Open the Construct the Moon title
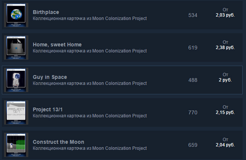 [x=58, y=142]
